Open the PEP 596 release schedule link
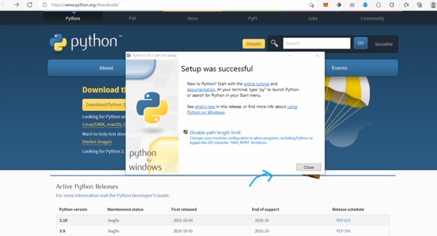This screenshot has width=437, height=236. click(343, 231)
